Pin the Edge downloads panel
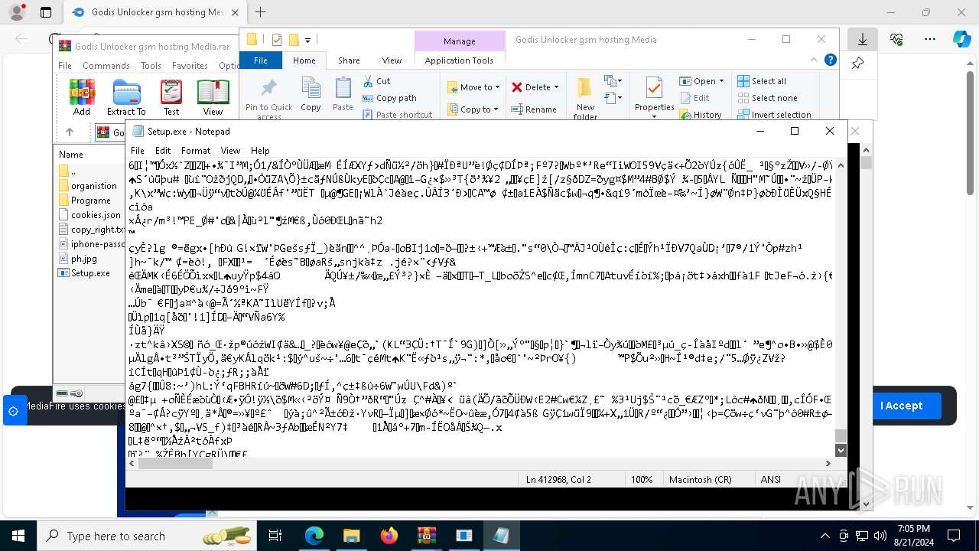979x551 pixels. tap(858, 64)
